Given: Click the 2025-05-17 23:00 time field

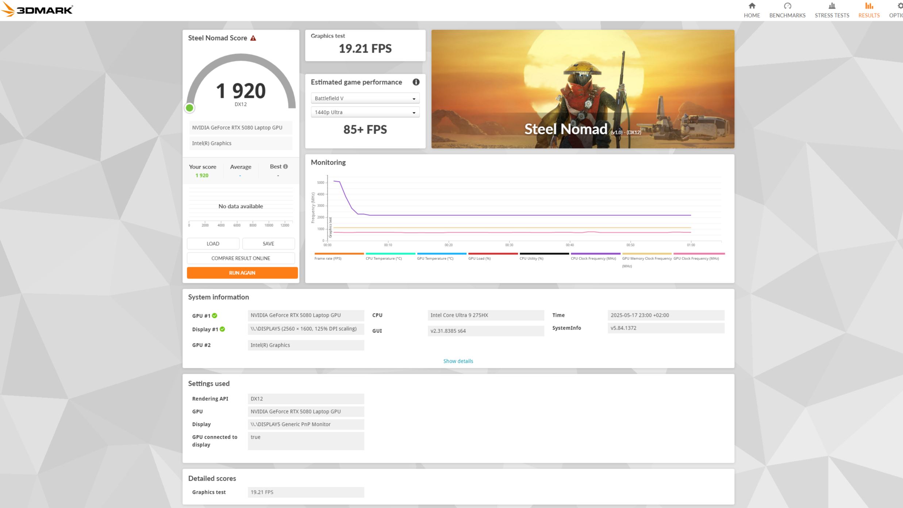Looking at the screenshot, I should pyautogui.click(x=666, y=315).
